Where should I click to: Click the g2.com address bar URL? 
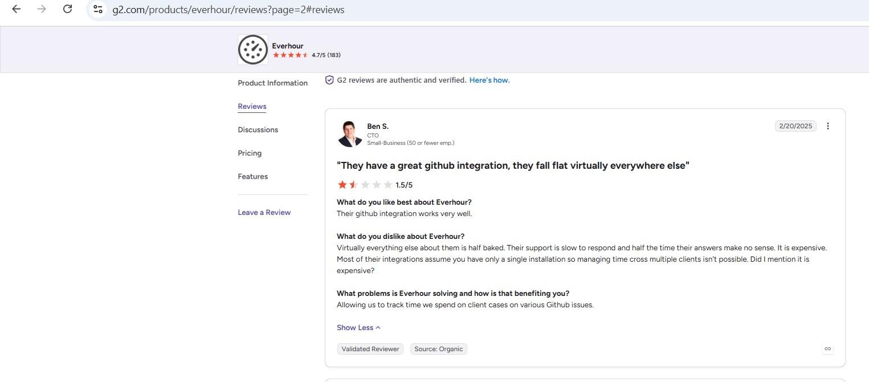tap(228, 10)
